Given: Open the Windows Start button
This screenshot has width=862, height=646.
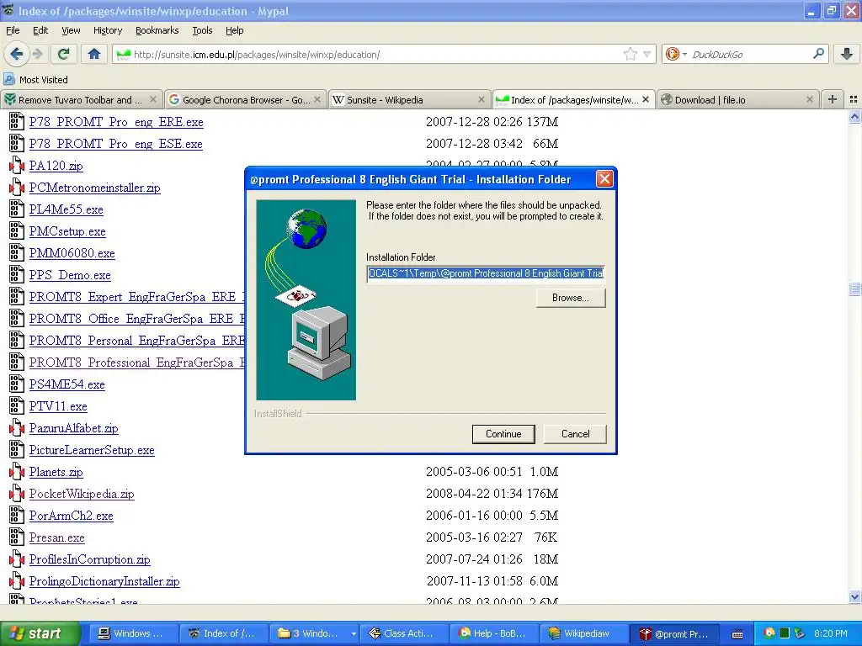Looking at the screenshot, I should pos(40,633).
